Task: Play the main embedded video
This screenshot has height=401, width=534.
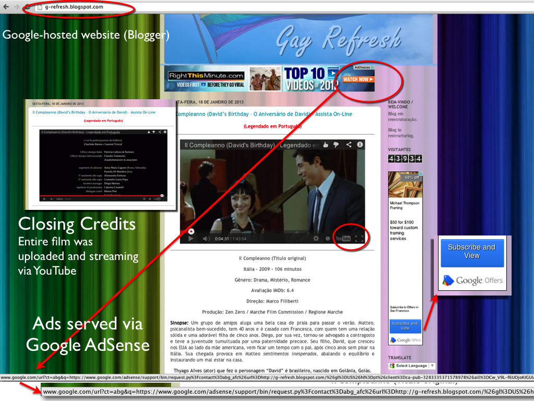Action: [x=191, y=239]
